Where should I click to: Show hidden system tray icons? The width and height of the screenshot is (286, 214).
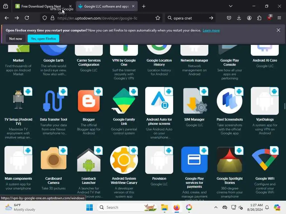coord(216,207)
